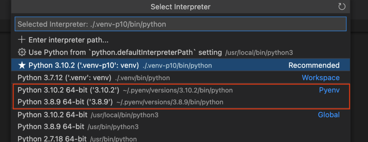
Task: Click the refresh interpreter list icon
Action: (342, 6)
